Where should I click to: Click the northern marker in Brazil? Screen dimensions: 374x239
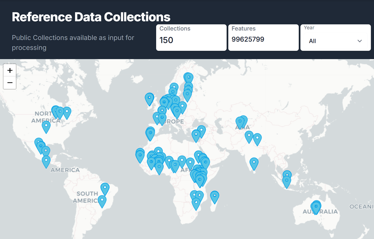point(105,188)
